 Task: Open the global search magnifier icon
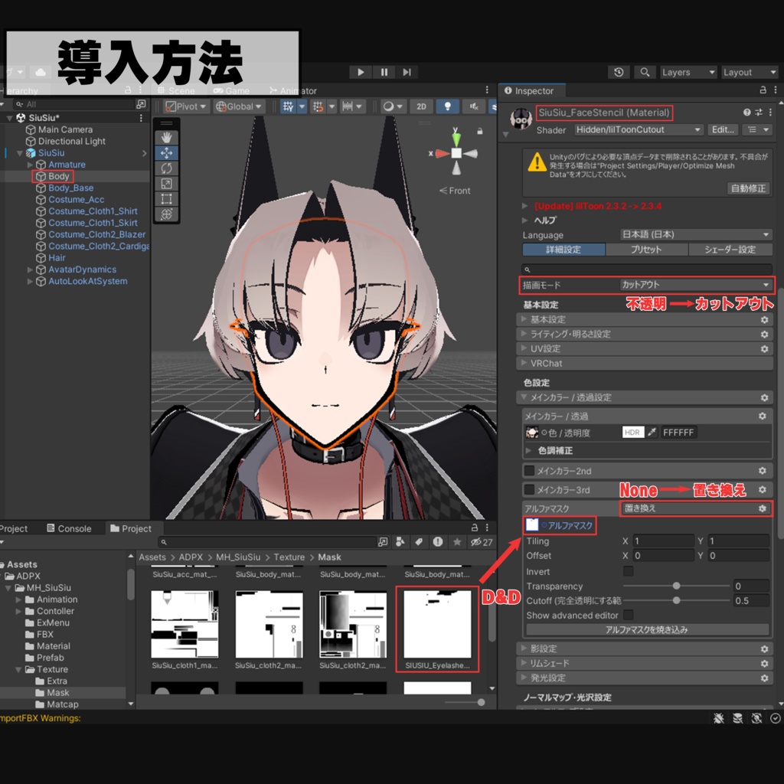pyautogui.click(x=645, y=72)
